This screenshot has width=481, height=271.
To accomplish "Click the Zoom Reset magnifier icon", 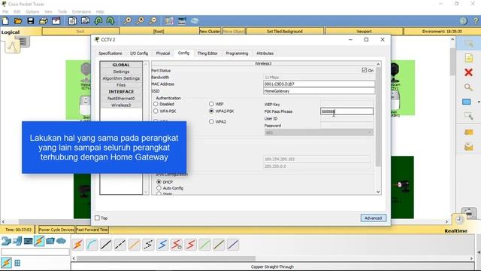I will click(141, 21).
